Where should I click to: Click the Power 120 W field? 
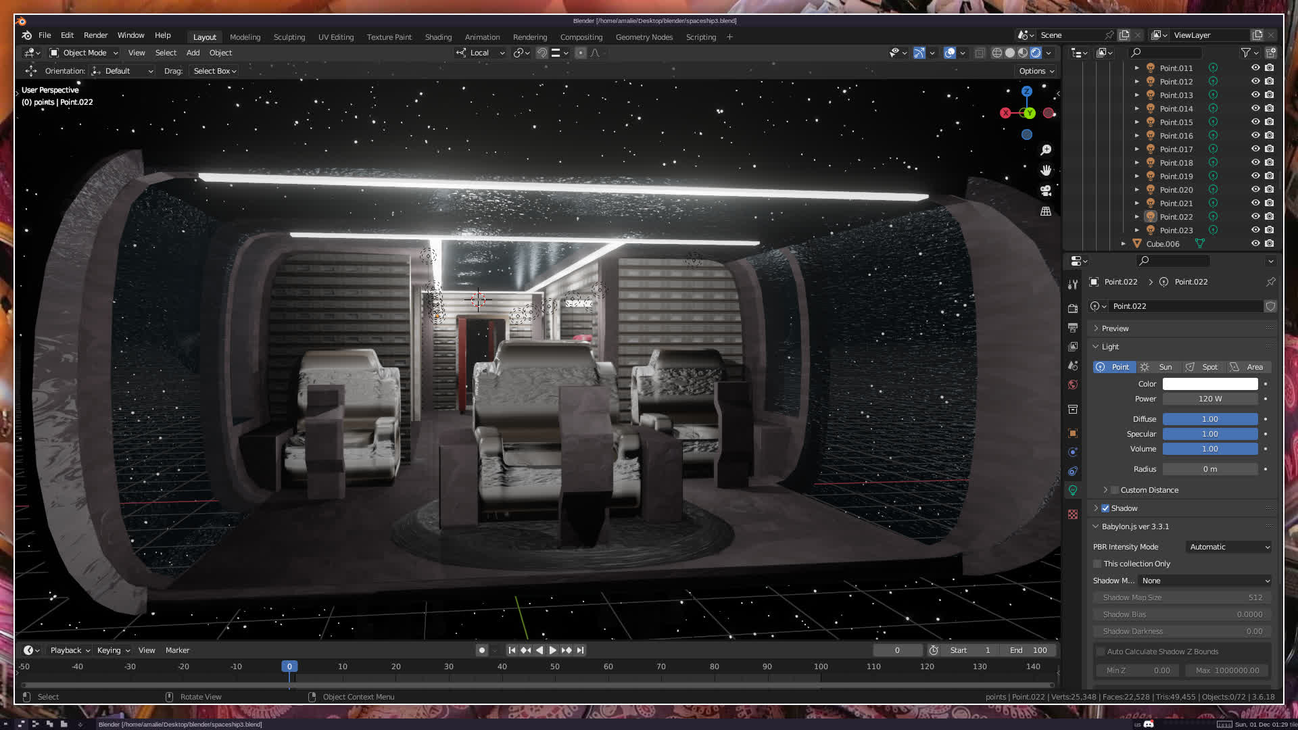[1209, 399]
